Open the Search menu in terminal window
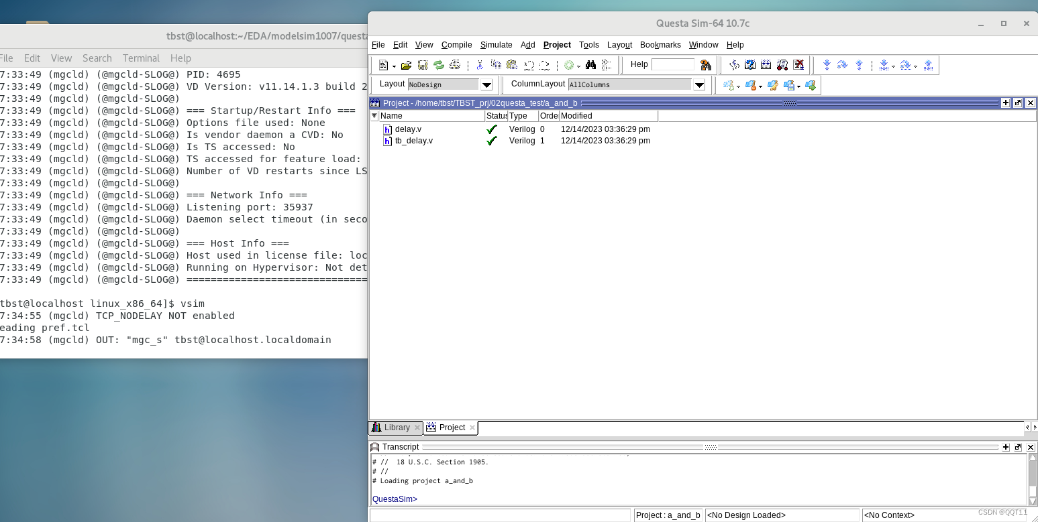Image resolution: width=1038 pixels, height=522 pixels. tap(97, 58)
